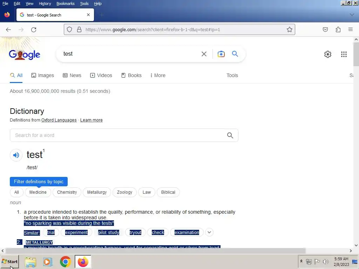Screen dimensions: 359x269
Task: Launch Chrome from the taskbar
Action: [65, 262]
